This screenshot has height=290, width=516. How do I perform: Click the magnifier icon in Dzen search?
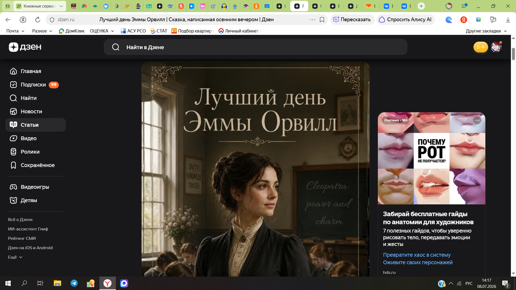(116, 47)
